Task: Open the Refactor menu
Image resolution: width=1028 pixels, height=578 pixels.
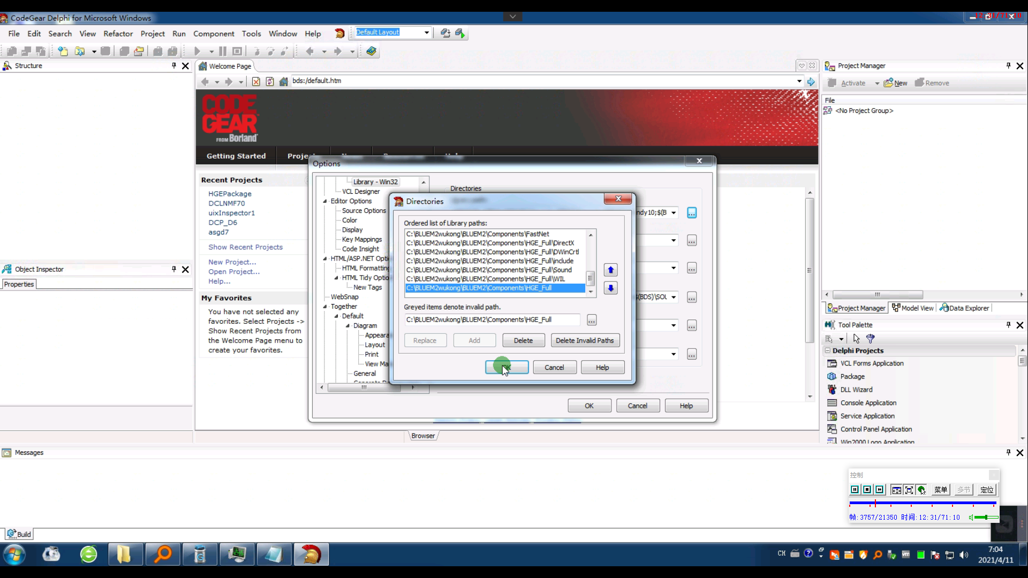Action: pyautogui.click(x=118, y=33)
